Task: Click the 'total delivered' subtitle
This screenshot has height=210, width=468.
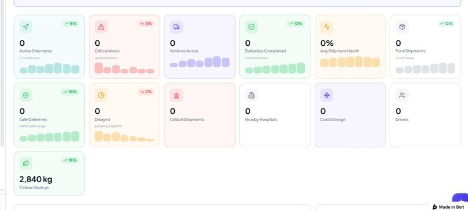Action: 256,58
